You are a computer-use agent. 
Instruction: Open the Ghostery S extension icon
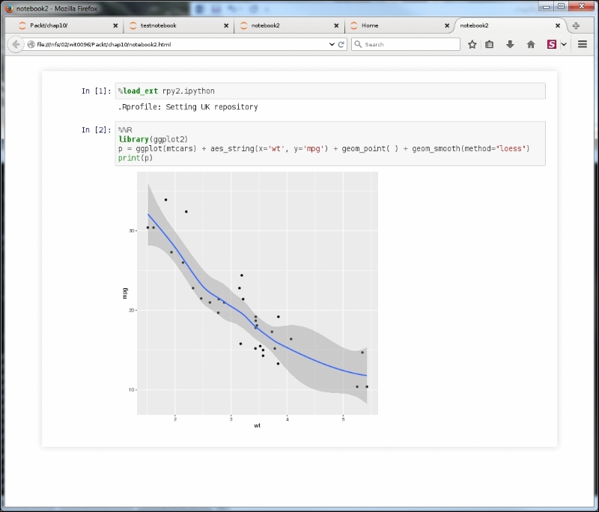[x=550, y=45]
